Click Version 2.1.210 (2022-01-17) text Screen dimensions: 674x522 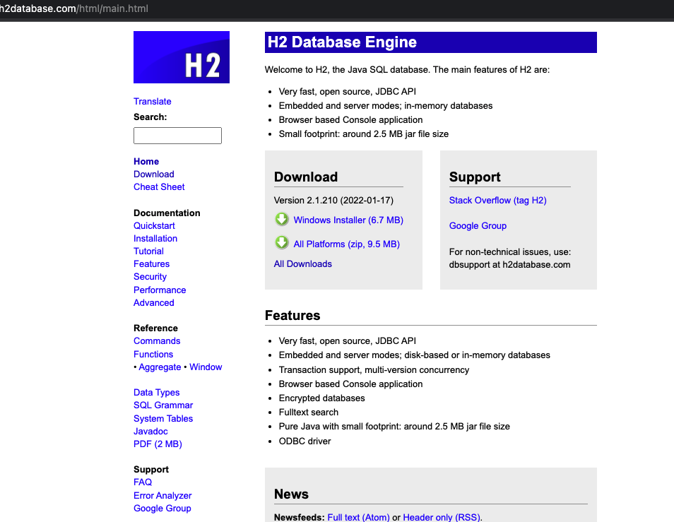(333, 201)
